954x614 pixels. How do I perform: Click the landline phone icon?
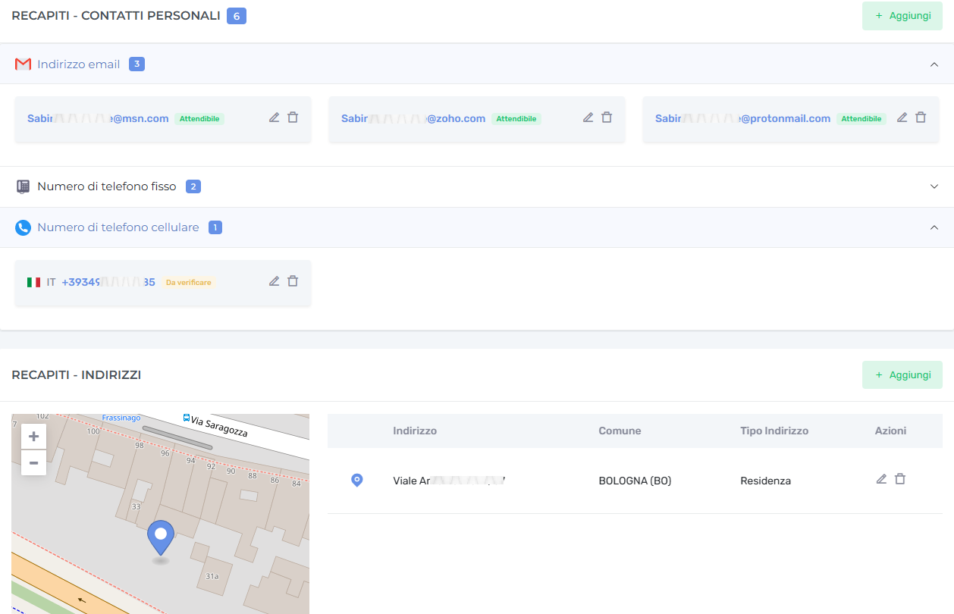tap(23, 186)
